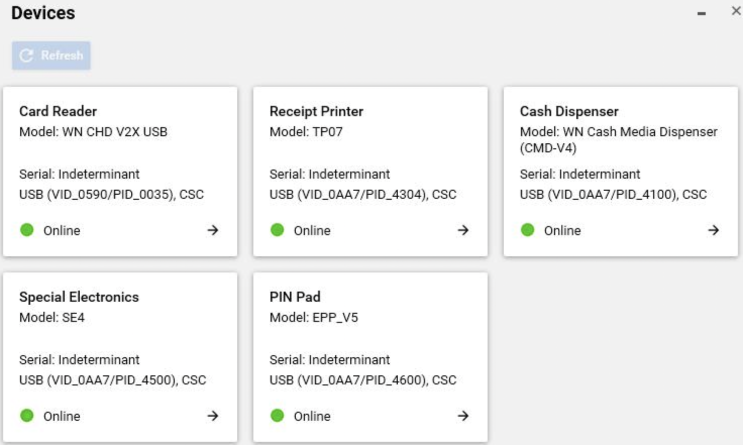Screen dimensions: 743x445
Task: Click Cash Dispenser green status indicator
Action: pos(527,230)
